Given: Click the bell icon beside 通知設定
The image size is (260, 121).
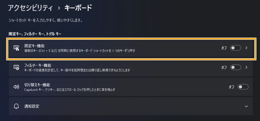Looking at the screenshot, I should click(17, 106).
